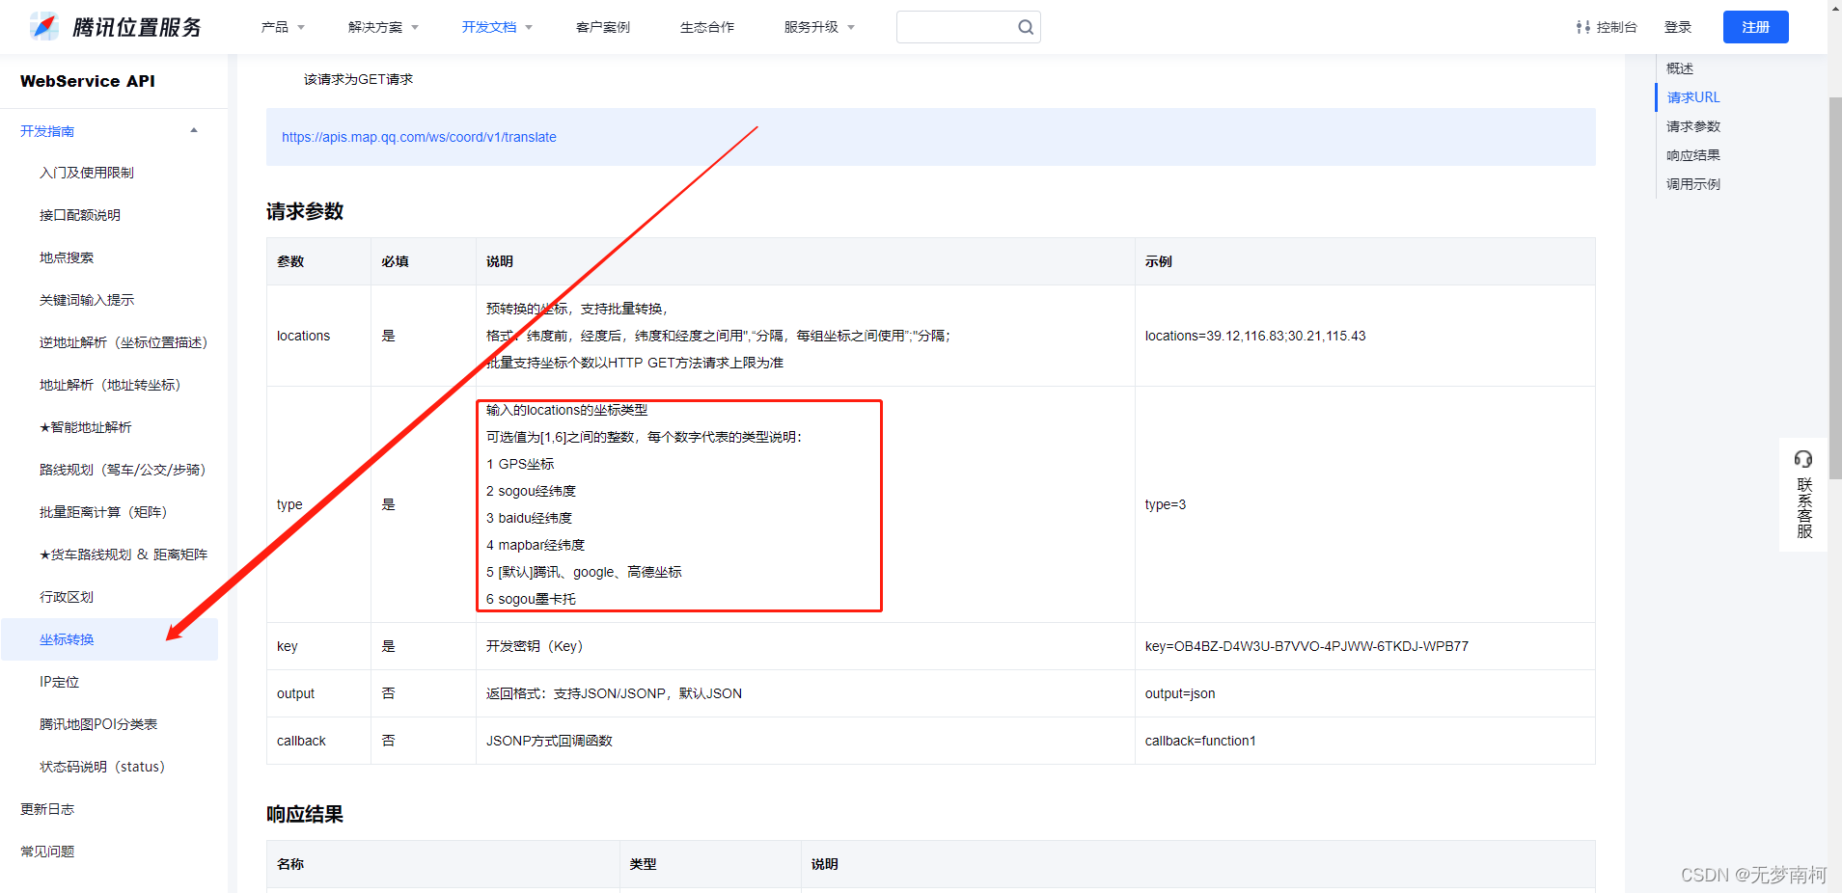1842x893 pixels.
Task: Click the 登录 link
Action: tap(1678, 27)
